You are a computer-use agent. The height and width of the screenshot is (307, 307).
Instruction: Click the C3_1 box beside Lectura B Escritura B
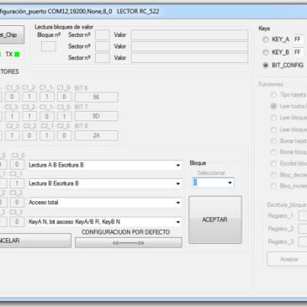click(x=17, y=183)
